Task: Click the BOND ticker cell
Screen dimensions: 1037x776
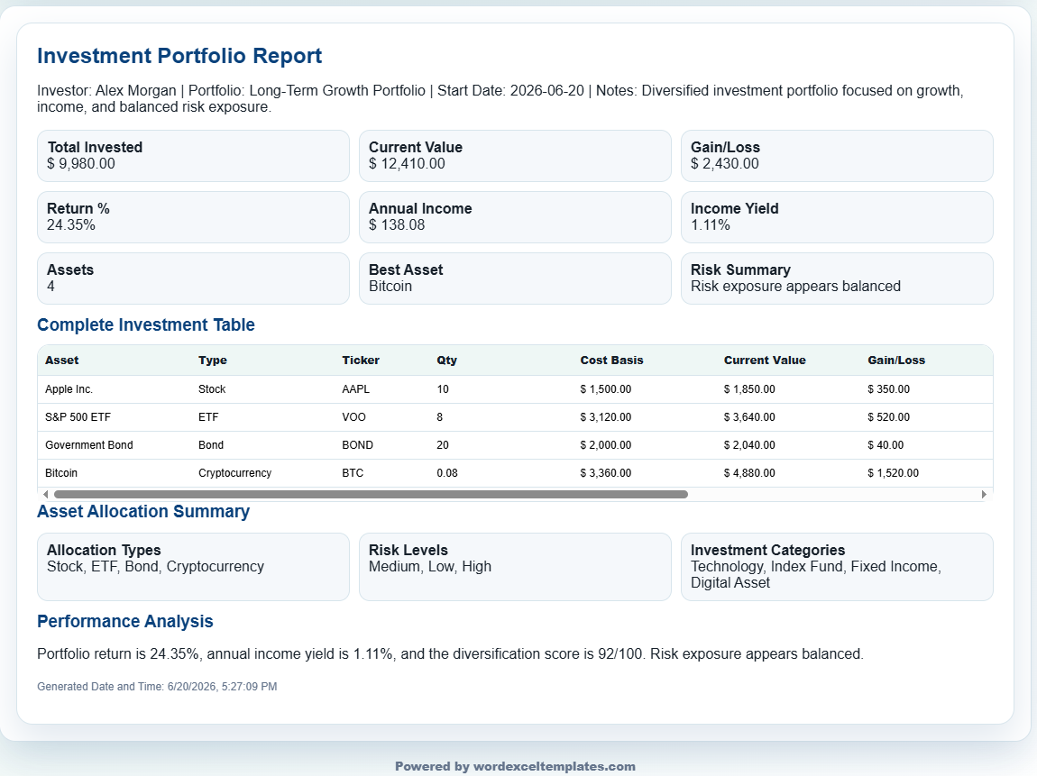Action: click(x=358, y=445)
